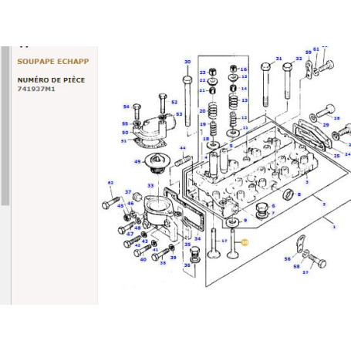Open callout 6 next to the plug
Screen dimensions: 351x351
[x=273, y=206]
